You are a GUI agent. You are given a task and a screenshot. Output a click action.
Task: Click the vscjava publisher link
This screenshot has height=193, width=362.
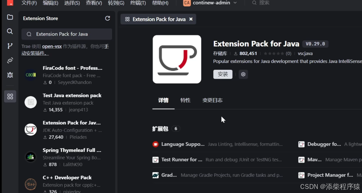305,54
